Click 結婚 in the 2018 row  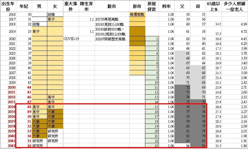39,24
